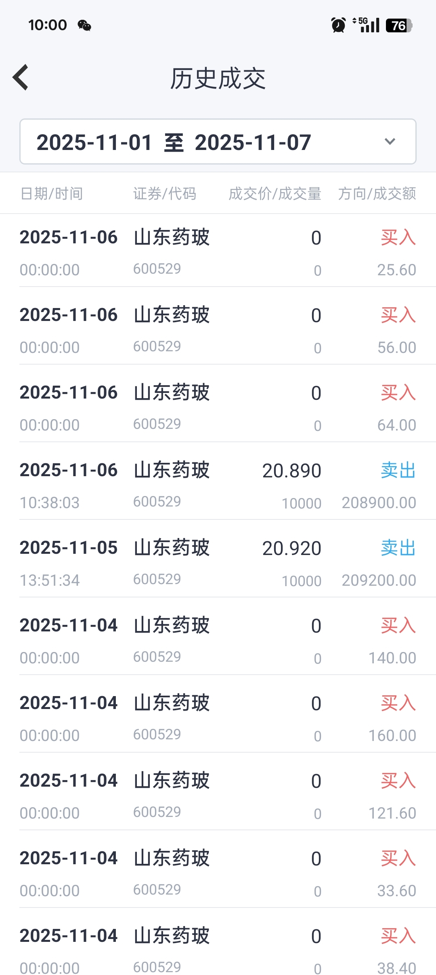Tap the battery level indicator
Viewport: 436px width, 975px height.
[x=399, y=25]
